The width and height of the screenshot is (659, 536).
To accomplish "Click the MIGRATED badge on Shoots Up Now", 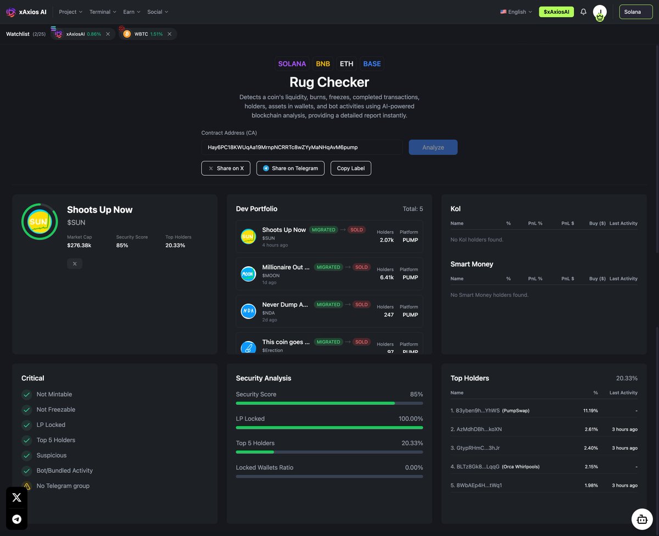I will 323,230.
